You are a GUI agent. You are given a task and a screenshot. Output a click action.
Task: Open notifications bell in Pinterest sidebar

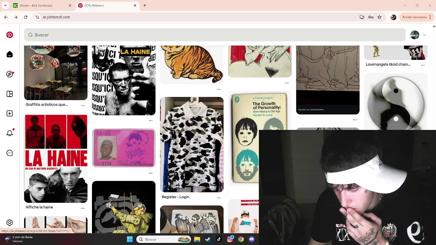(10, 133)
